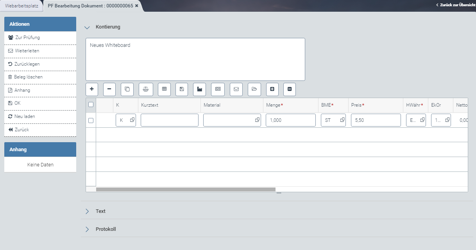This screenshot has height=250, width=476.
Task: Open the balance scales comparison icon
Action: coord(146,89)
